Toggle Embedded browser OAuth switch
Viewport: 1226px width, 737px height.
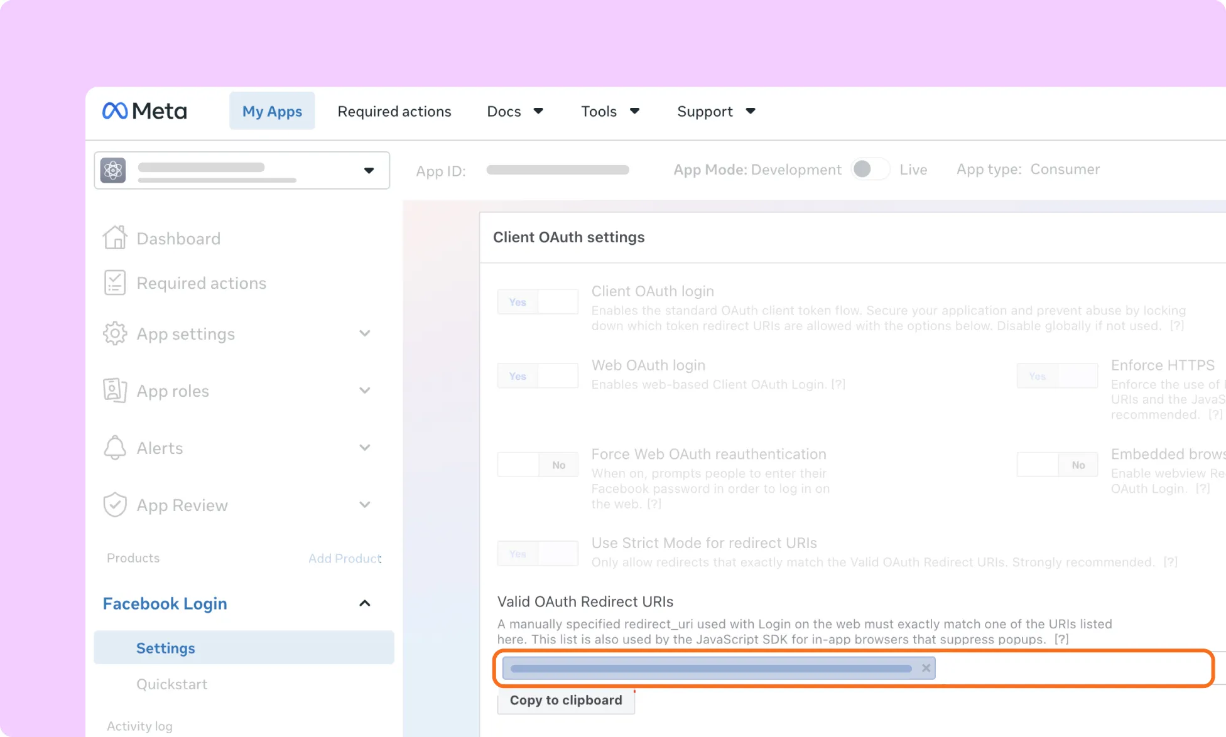click(x=1057, y=465)
